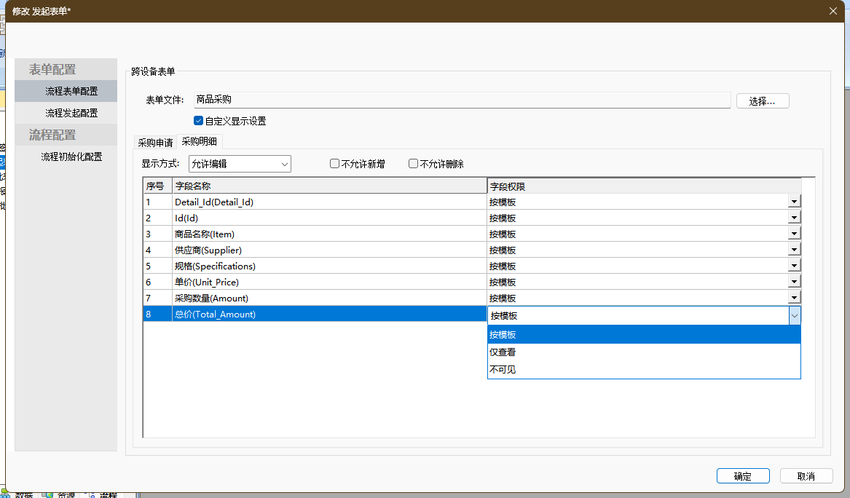Switch to the 采购明细 tab
Screen dimensions: 850x498
tap(200, 142)
